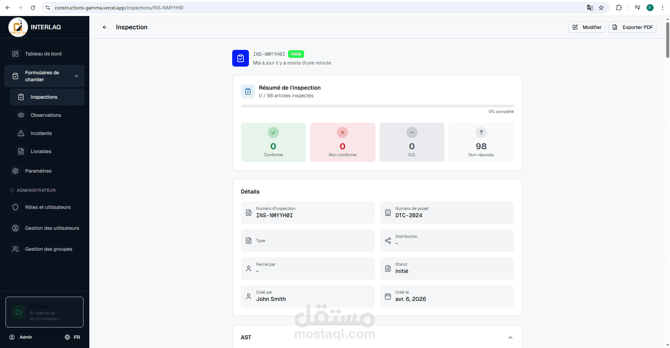Collapse the AST section chevron
The height and width of the screenshot is (348, 670).
tap(510, 338)
